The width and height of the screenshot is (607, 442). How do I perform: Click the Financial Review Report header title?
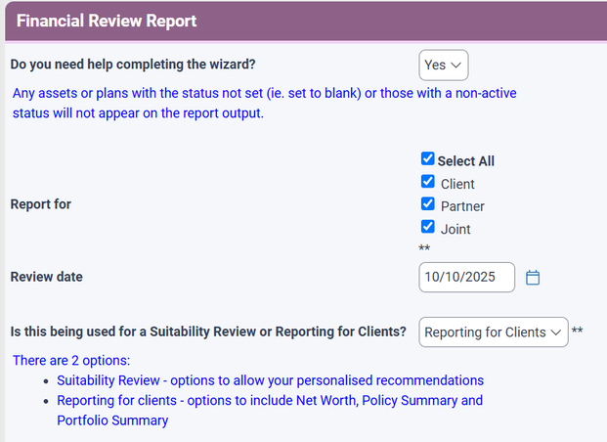pyautogui.click(x=107, y=21)
